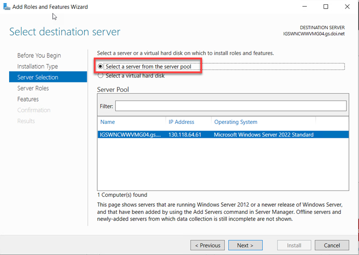Image resolution: width=359 pixels, height=255 pixels.
Task: Click the wizard icon in title bar
Action: coord(6,7)
